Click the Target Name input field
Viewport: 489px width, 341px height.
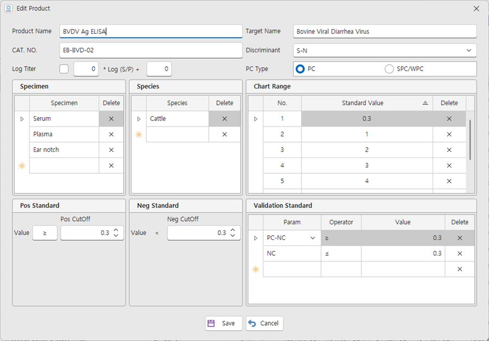(385, 31)
